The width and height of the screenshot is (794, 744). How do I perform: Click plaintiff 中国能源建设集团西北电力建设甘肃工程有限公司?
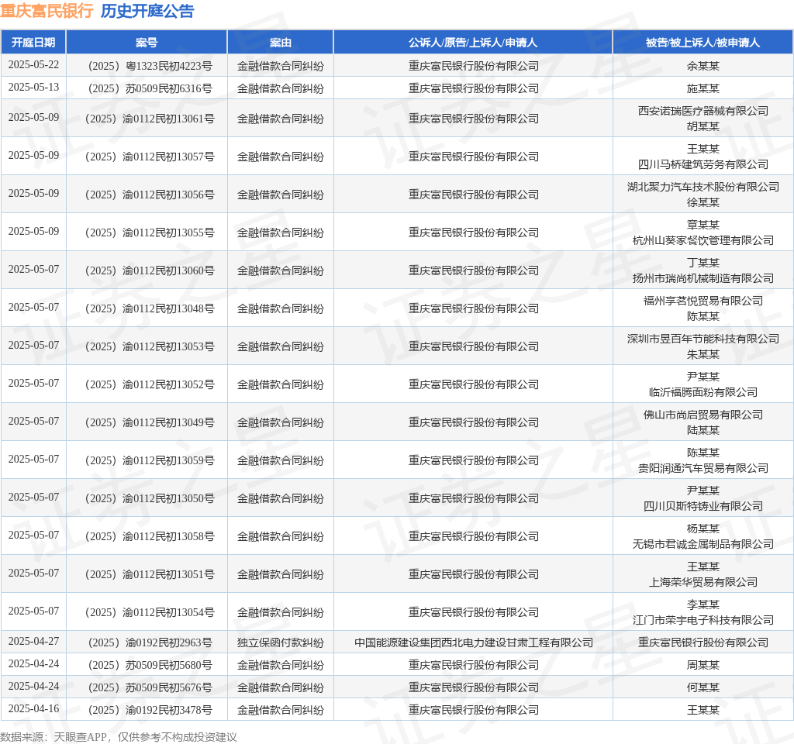pos(474,642)
